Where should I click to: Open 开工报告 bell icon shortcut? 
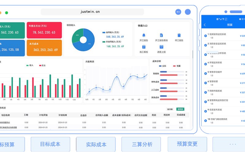click(144, 35)
